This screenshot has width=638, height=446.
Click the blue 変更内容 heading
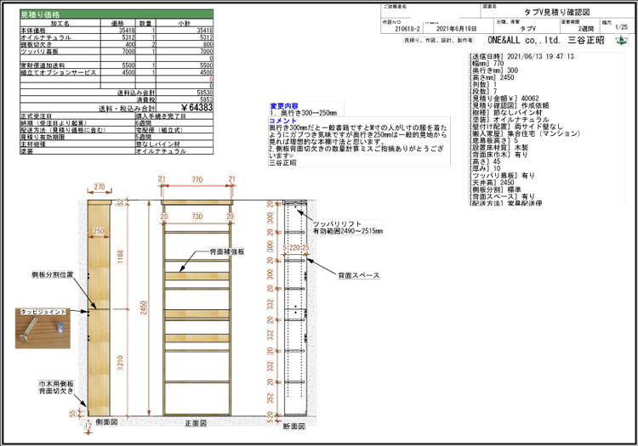(x=284, y=106)
